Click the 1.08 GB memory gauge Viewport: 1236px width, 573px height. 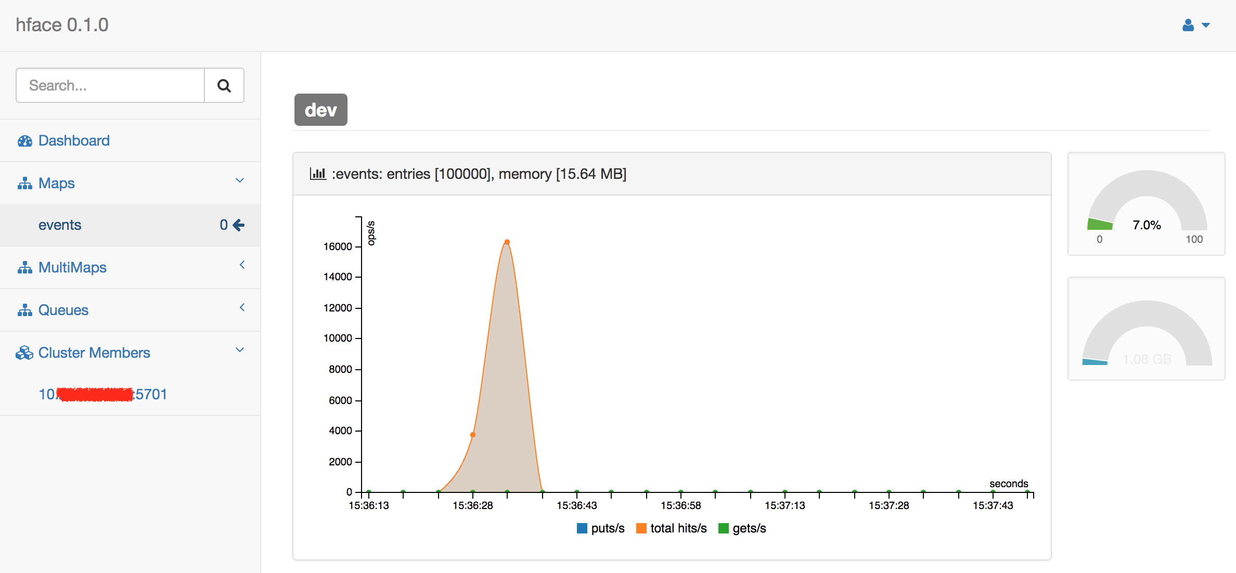coord(1147,329)
